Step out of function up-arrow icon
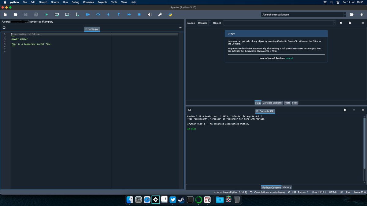This screenshot has width=367, height=206. pos(119,14)
